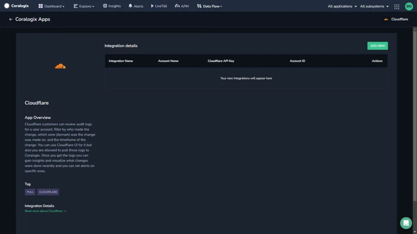
Task: Open the chat support bubble
Action: tap(406, 223)
